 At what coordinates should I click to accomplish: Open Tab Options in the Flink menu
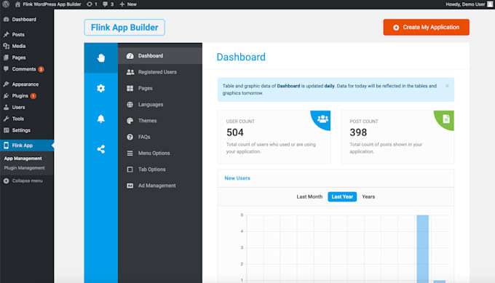pos(160,170)
